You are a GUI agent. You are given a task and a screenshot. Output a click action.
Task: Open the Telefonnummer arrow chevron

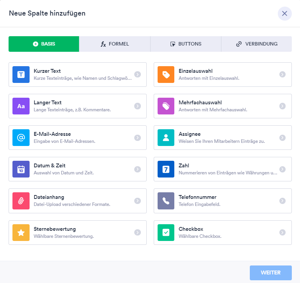coord(282,201)
